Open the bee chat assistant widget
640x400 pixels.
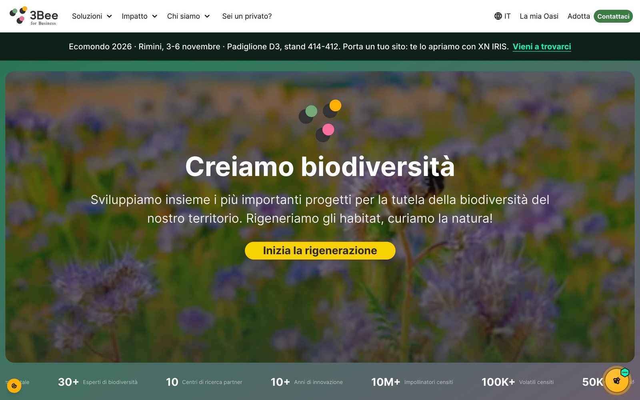tap(617, 380)
